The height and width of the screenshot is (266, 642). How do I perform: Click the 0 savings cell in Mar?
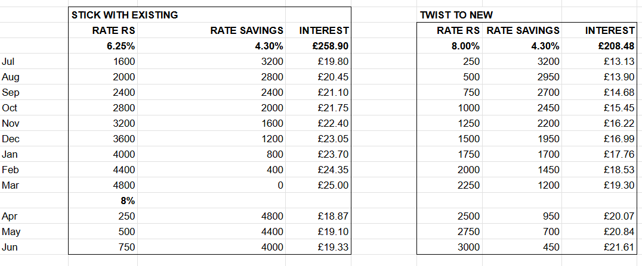280,185
